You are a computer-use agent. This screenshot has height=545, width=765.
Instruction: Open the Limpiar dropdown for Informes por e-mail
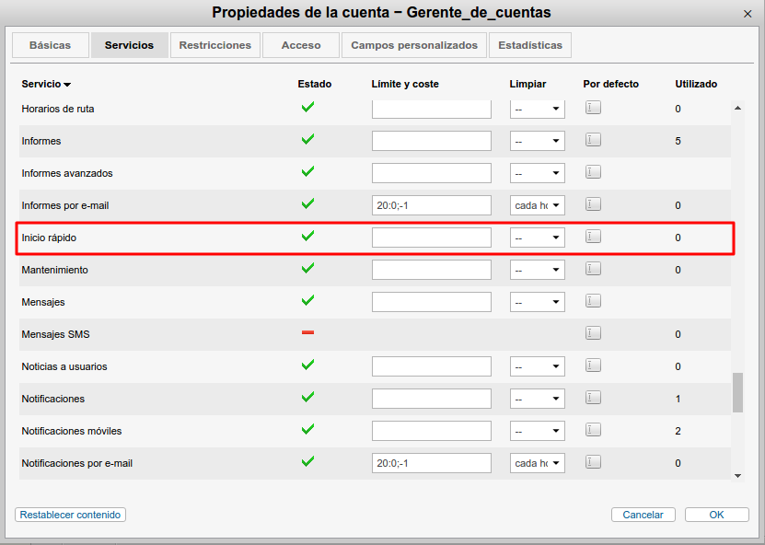pos(537,204)
